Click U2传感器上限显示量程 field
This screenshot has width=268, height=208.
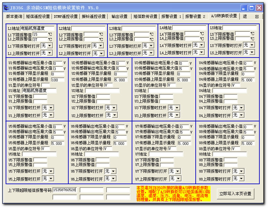120,80
